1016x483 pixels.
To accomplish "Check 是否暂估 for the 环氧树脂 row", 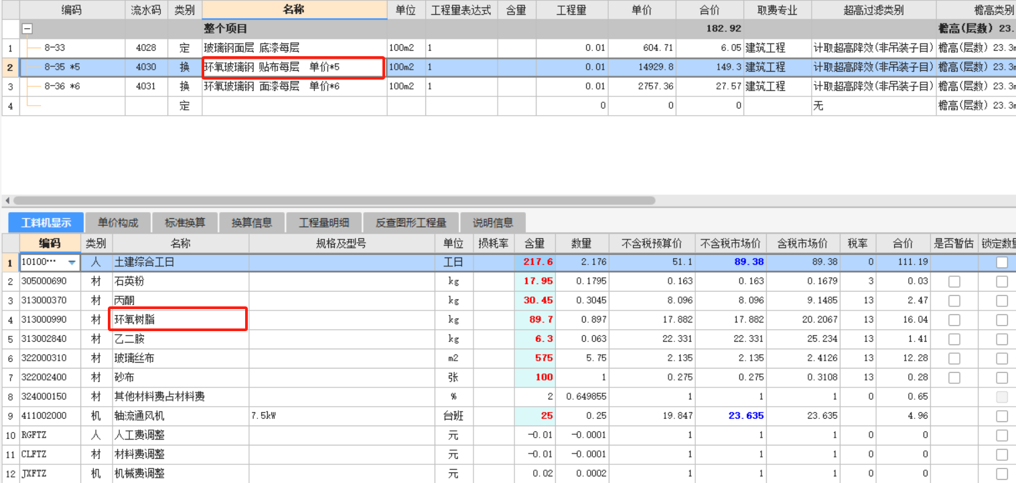I will [954, 320].
